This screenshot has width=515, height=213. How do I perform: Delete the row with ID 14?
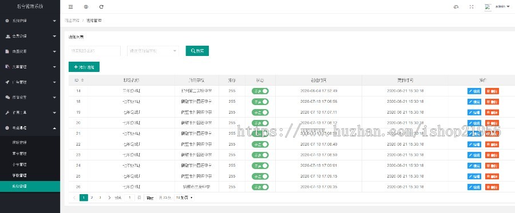tap(492, 91)
